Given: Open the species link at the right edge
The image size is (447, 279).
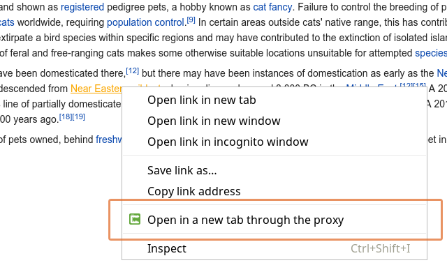Looking at the screenshot, I should [431, 53].
